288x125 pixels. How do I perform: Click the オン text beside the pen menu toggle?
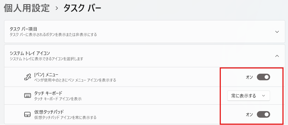249,77
